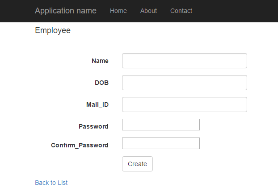This screenshot has width=278, height=192.
Task: Open the Application name brand link
Action: point(66,11)
